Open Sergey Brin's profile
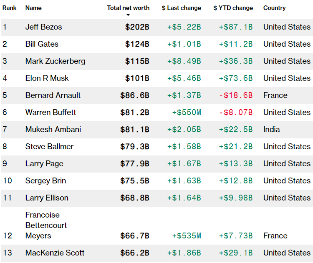313x263 pixels. coord(45,181)
